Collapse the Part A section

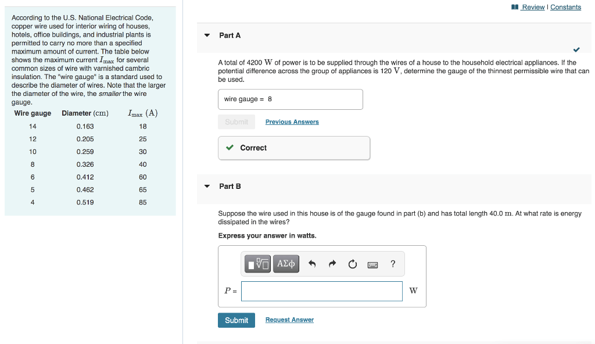coord(207,35)
